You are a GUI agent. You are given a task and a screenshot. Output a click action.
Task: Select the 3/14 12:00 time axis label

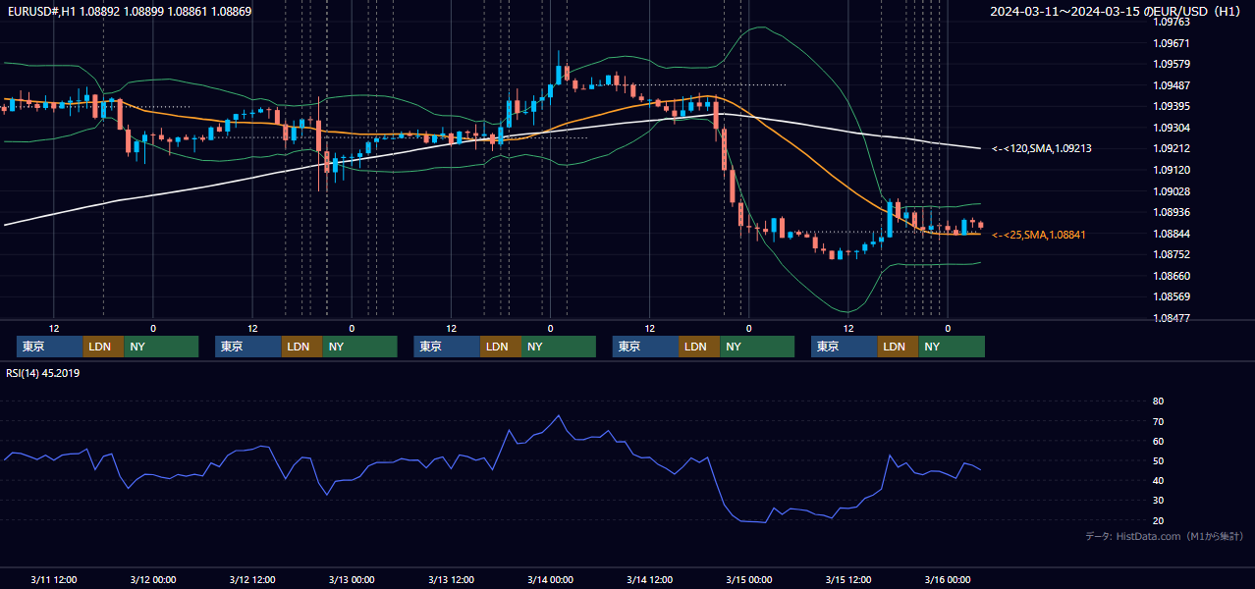tap(649, 579)
